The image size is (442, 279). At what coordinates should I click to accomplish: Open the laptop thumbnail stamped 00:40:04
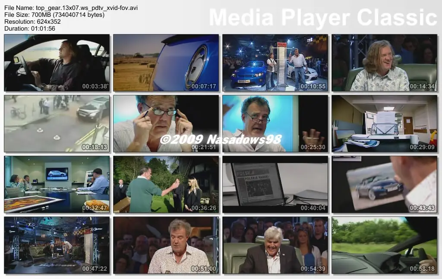[x=275, y=185]
